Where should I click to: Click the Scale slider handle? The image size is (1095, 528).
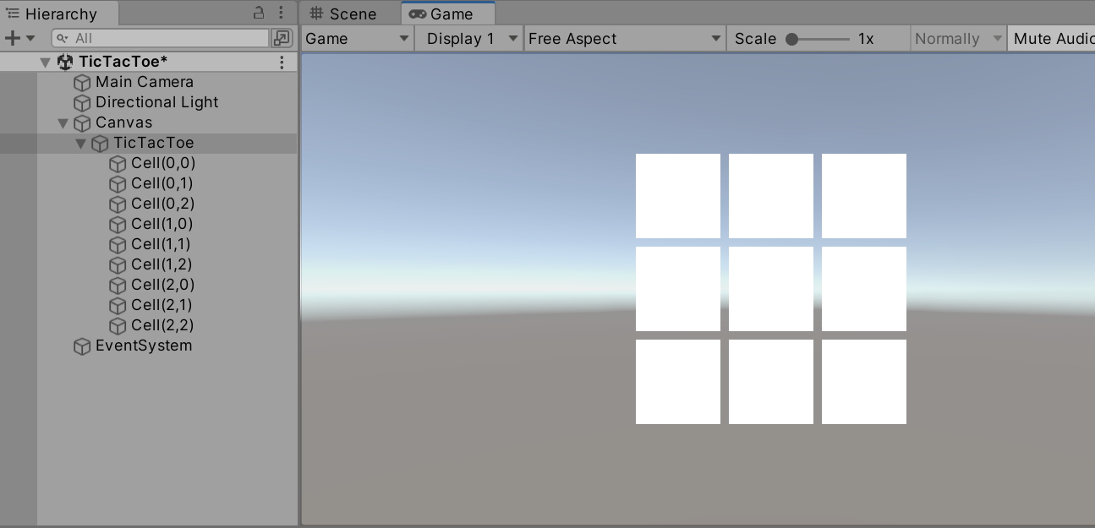[792, 39]
